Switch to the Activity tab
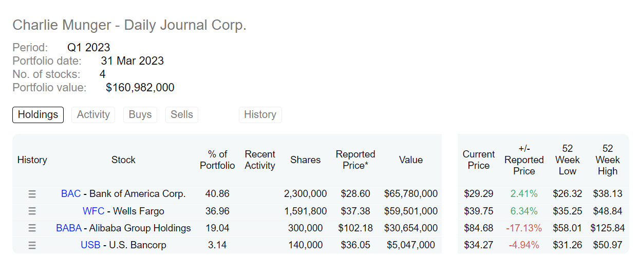Viewport: 639px width, 257px height. click(93, 114)
